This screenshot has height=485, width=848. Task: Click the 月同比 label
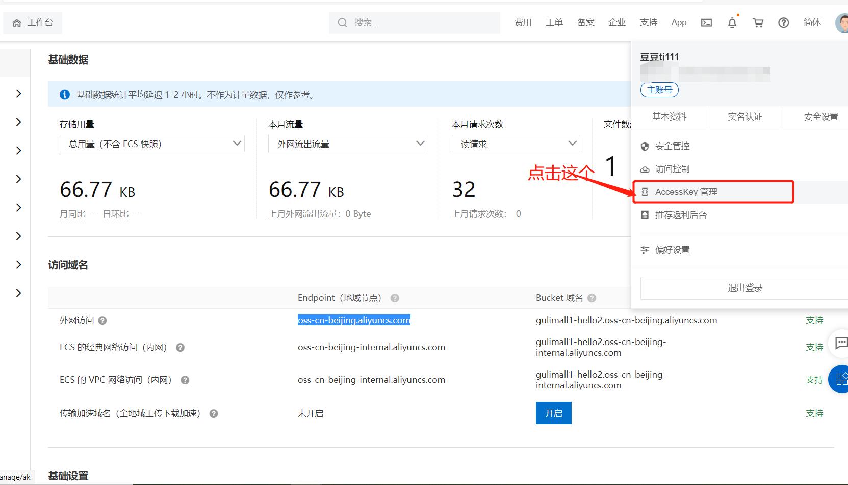(72, 214)
